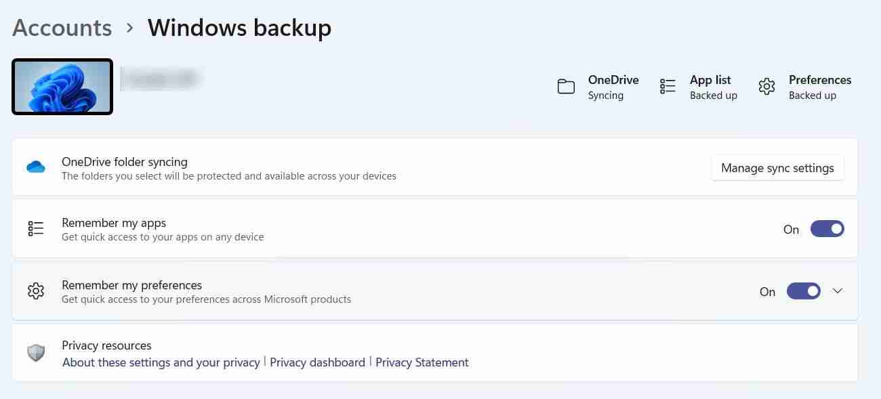This screenshot has height=399, width=881.
Task: Click the gear icon beside Remember my preferences
Action: click(x=35, y=291)
